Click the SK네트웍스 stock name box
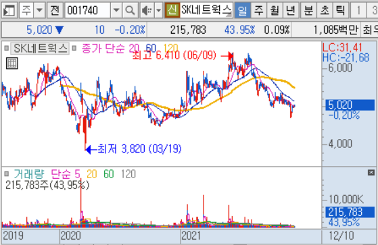The height and width of the screenshot is (245, 378). coord(206,10)
